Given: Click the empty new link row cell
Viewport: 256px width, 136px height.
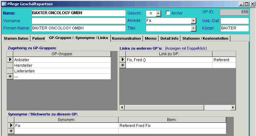Looking at the screenshot, I should coord(169,65).
